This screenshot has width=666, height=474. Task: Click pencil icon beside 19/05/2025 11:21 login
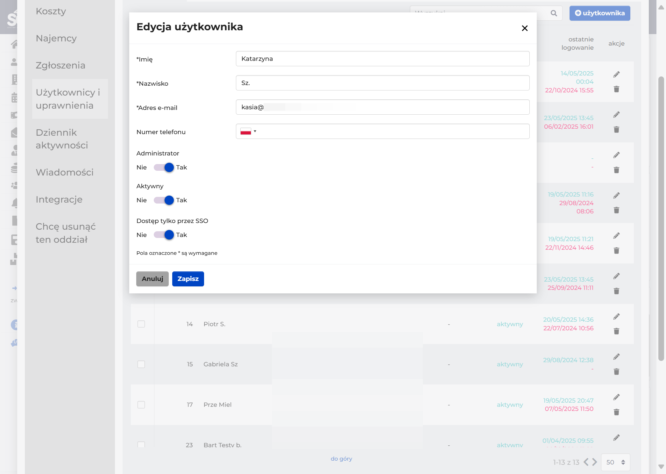pyautogui.click(x=616, y=235)
